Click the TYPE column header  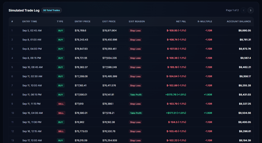(x=60, y=21)
